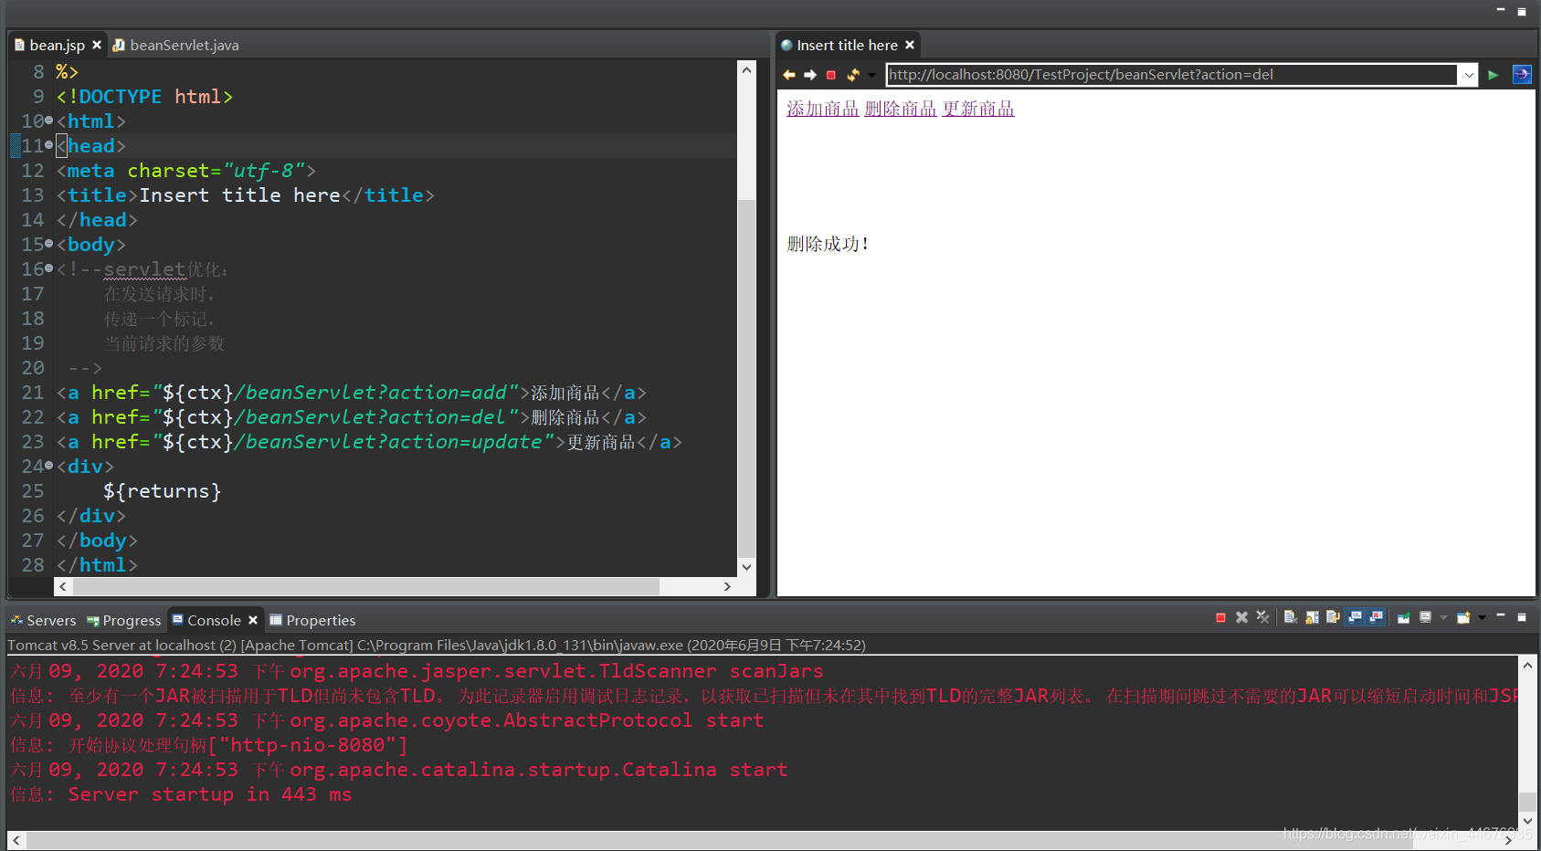Screen dimensions: 1541x851
Task: Open the Progress view tab
Action: point(124,620)
